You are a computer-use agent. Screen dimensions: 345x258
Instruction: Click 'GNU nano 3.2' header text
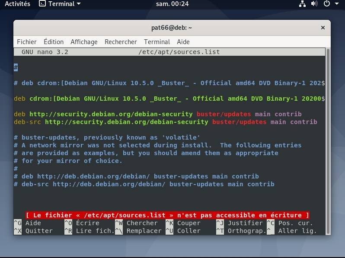[45, 52]
